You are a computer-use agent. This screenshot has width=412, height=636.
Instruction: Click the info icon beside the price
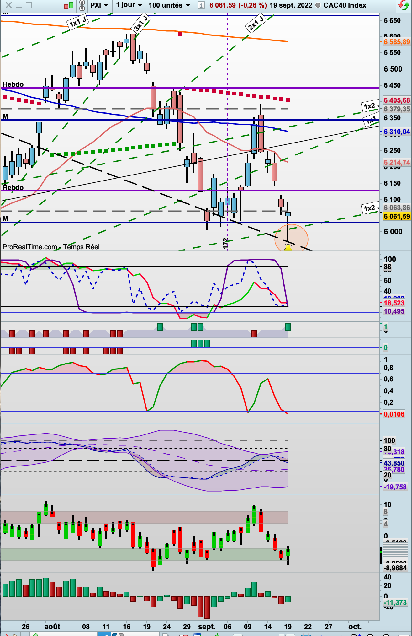pos(201,5)
